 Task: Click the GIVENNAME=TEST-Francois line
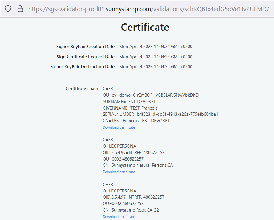pyautogui.click(x=130, y=108)
